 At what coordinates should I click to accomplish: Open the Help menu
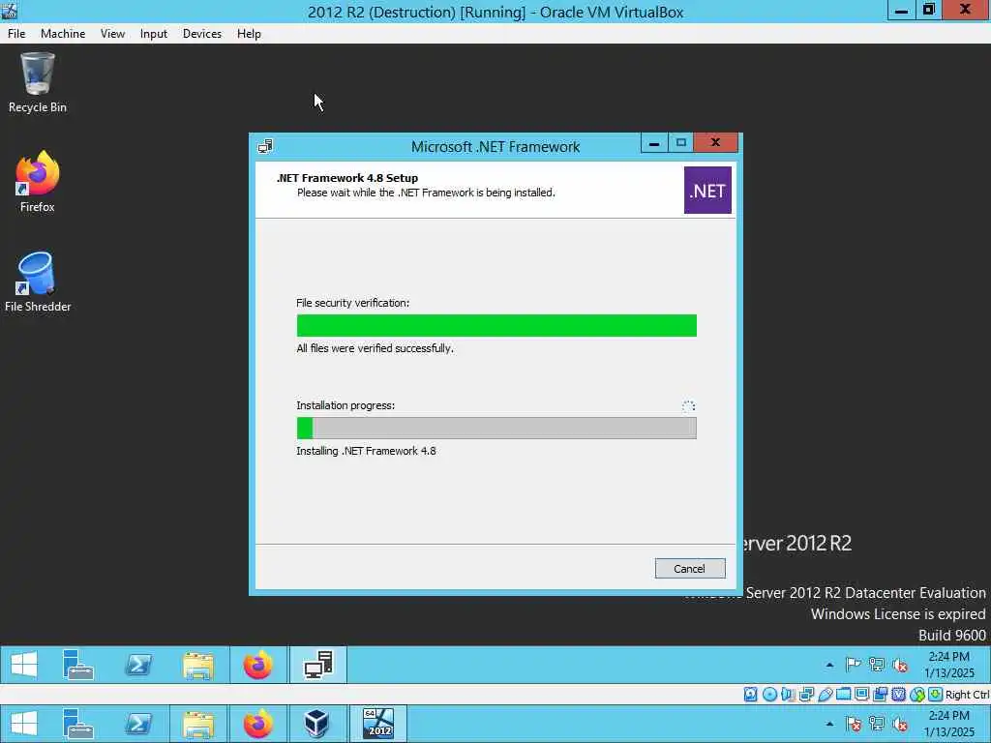pos(249,34)
